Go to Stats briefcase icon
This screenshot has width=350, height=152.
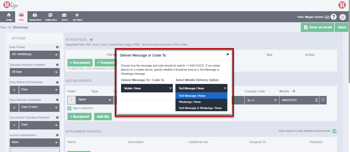[x=65, y=15]
